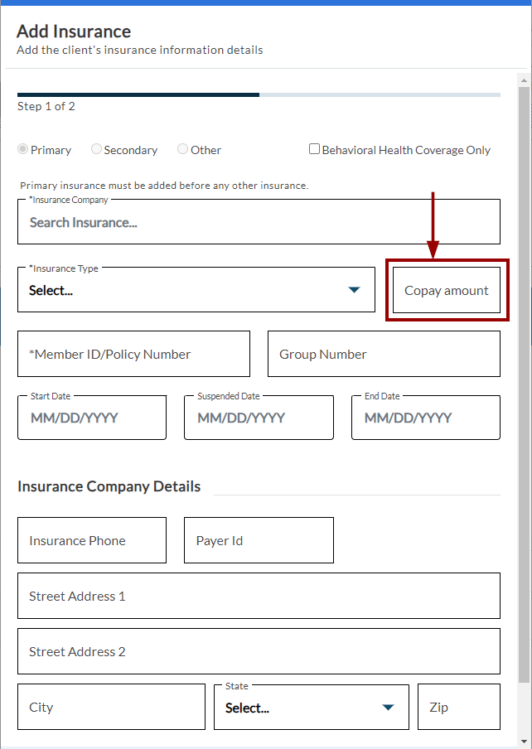Click into the Group Number field
532x749 pixels.
(x=384, y=354)
